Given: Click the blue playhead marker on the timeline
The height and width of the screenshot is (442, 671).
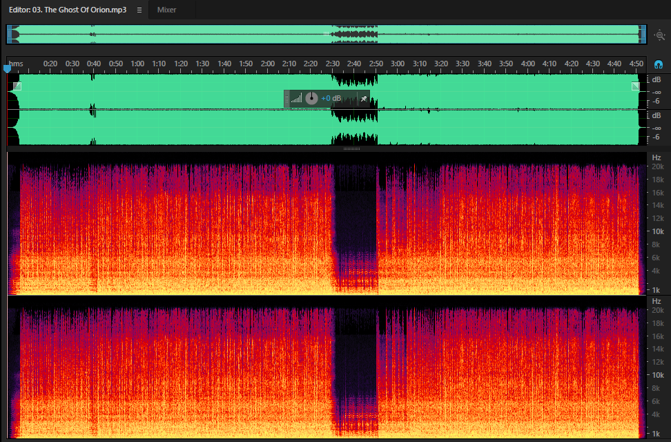Looking at the screenshot, I should coord(7,68).
